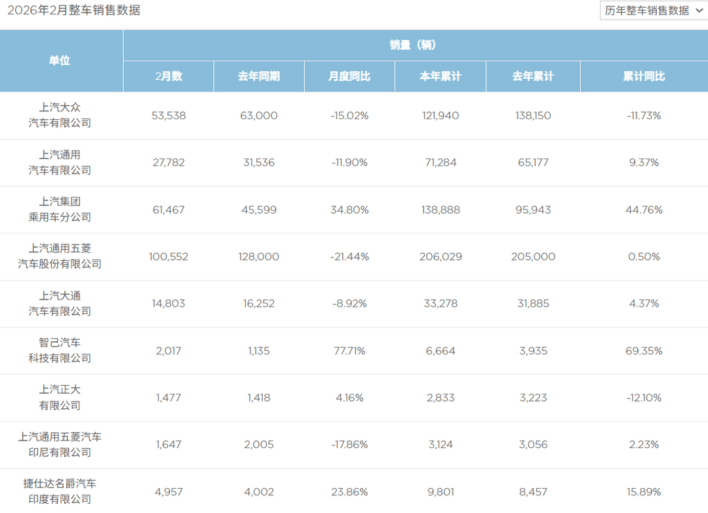Screen dimensions: 708x513
Task: Click 上汽通用五菱汽车 印尼有限公司 row name
Action: (x=60, y=444)
